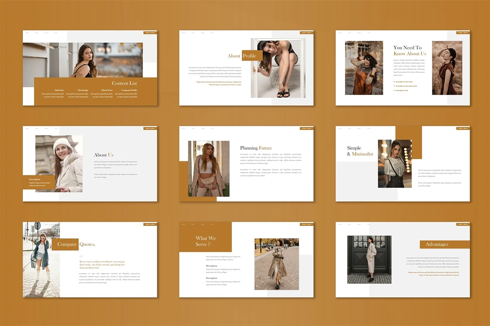Select the trench coat woman walking photo
Screen dimensions: 490x326
(276, 264)
